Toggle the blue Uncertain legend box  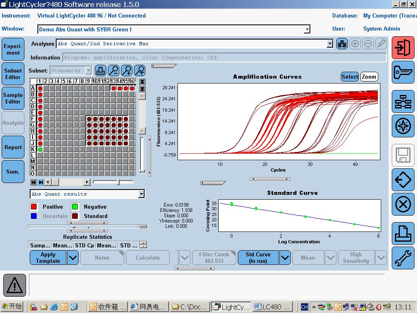(x=34, y=216)
